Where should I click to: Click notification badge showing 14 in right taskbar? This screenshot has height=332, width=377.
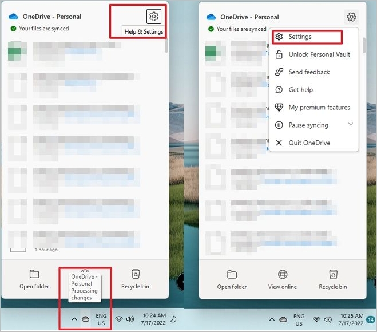coord(370,319)
